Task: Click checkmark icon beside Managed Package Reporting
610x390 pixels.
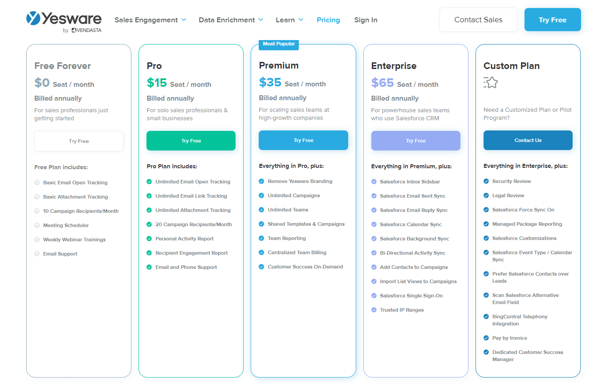Action: (x=486, y=224)
